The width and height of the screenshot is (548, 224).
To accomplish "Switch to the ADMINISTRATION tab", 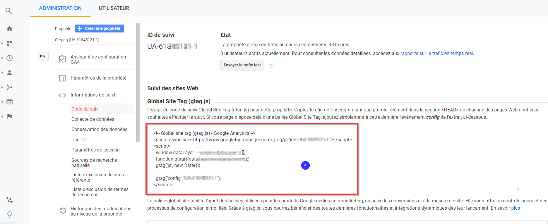I will (x=60, y=8).
